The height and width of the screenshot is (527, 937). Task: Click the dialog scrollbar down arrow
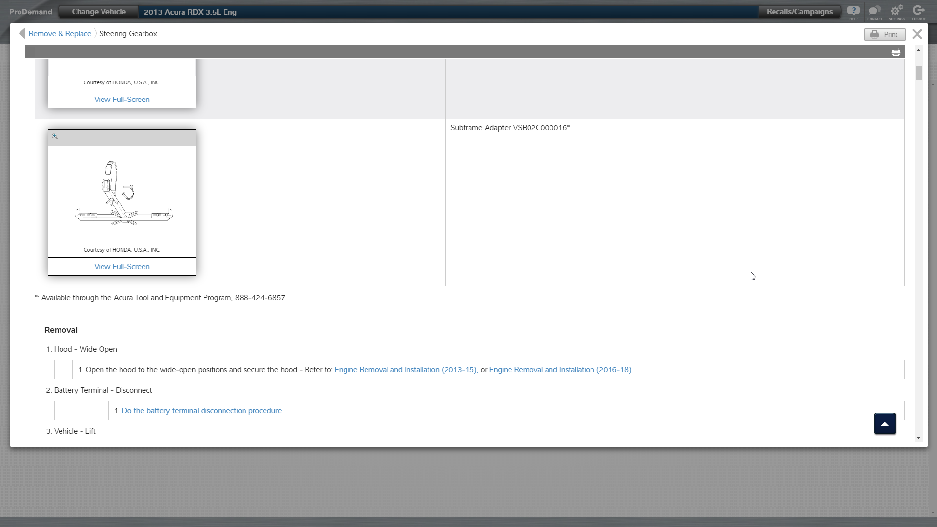pos(918,438)
